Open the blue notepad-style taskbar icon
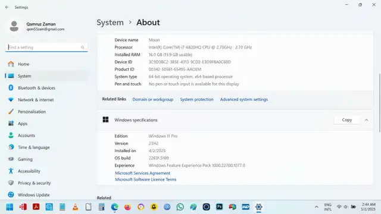 [62, 207]
